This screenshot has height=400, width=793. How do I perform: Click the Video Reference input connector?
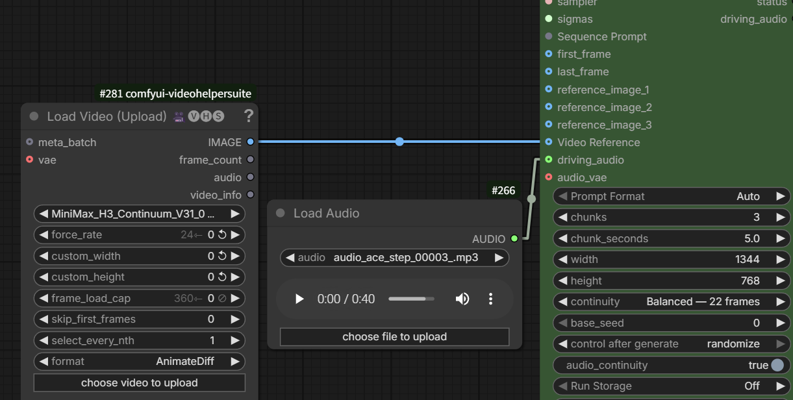pyautogui.click(x=549, y=142)
